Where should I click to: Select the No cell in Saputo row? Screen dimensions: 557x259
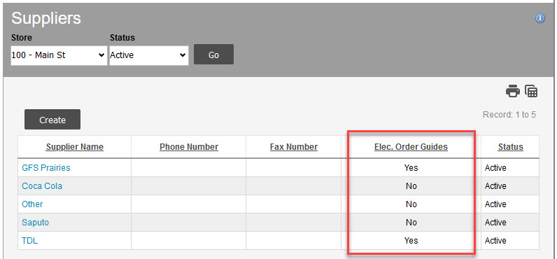pos(411,223)
